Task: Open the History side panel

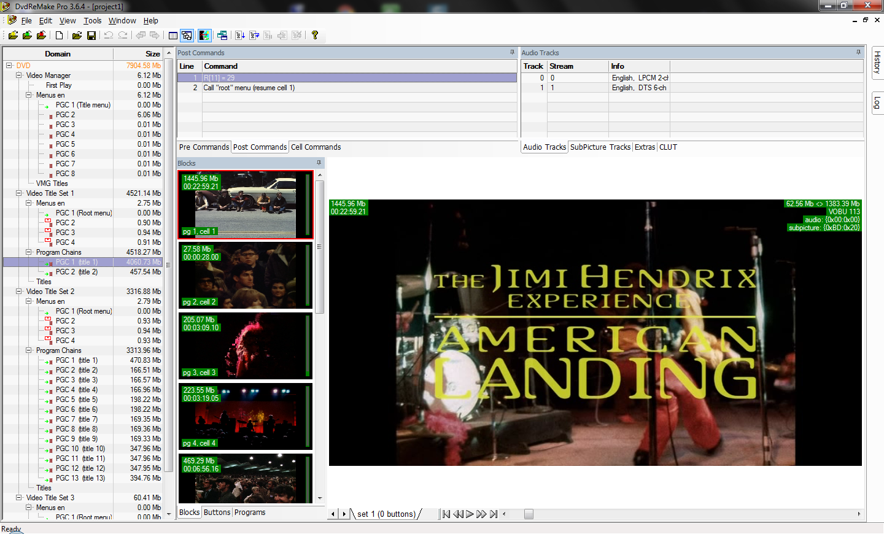Action: pos(877,63)
